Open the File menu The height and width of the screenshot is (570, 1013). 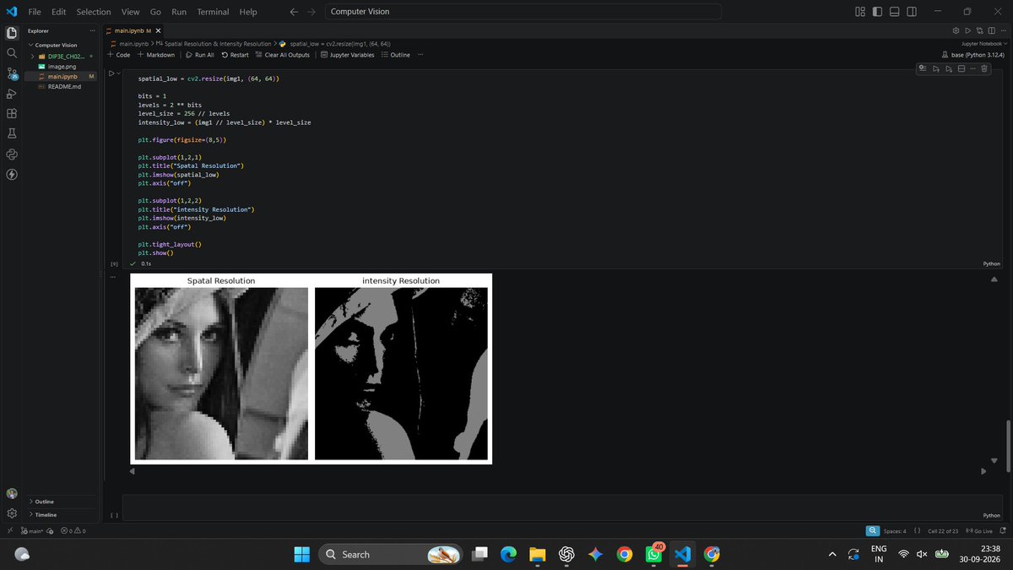click(35, 12)
